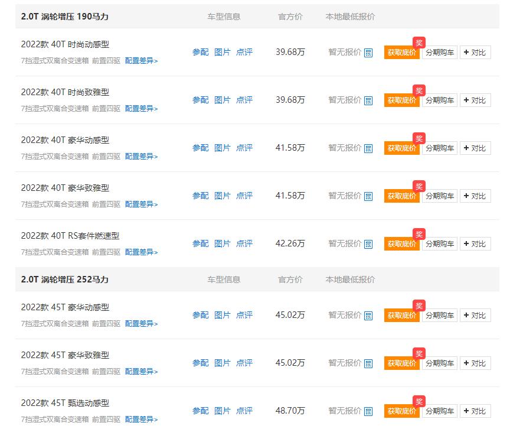Screen dimensions: 510x429
Task: Click the calculator icon for 40T RS套件燃速型
Action: 368,243
